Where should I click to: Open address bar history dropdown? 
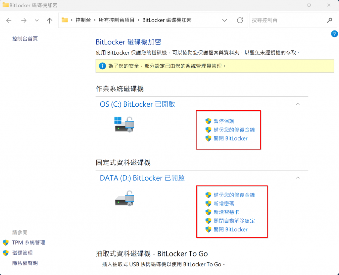click(x=225, y=20)
